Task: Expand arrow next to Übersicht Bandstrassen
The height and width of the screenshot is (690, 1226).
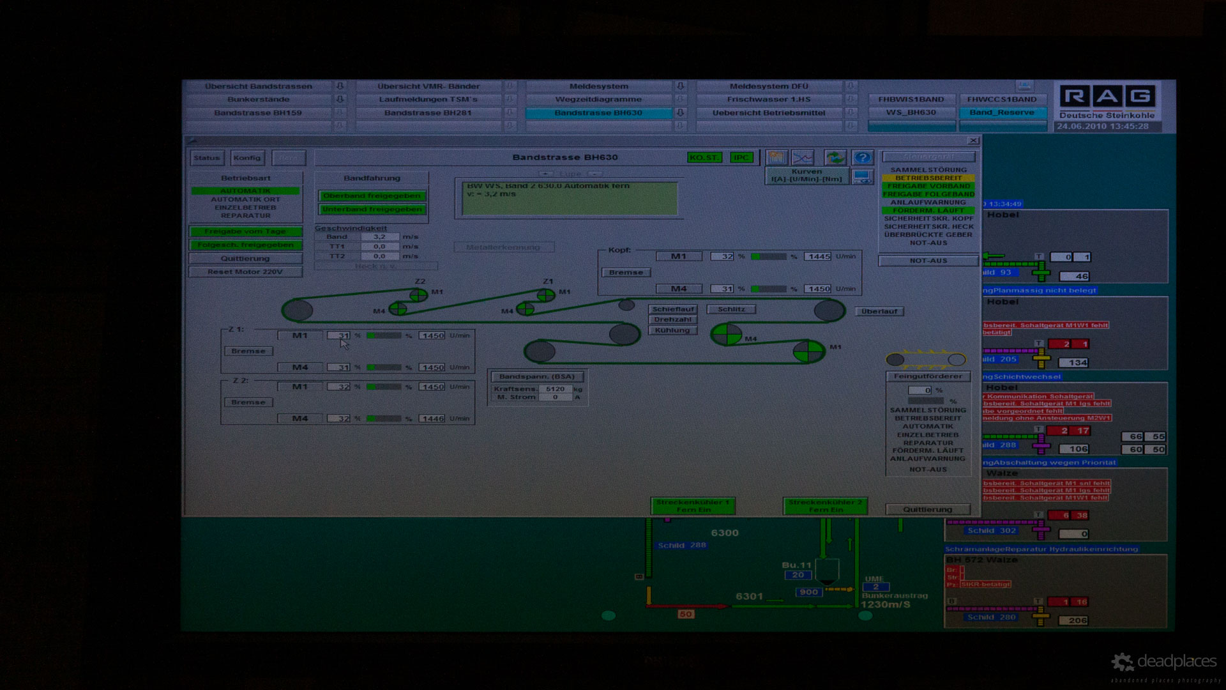Action: pyautogui.click(x=340, y=86)
